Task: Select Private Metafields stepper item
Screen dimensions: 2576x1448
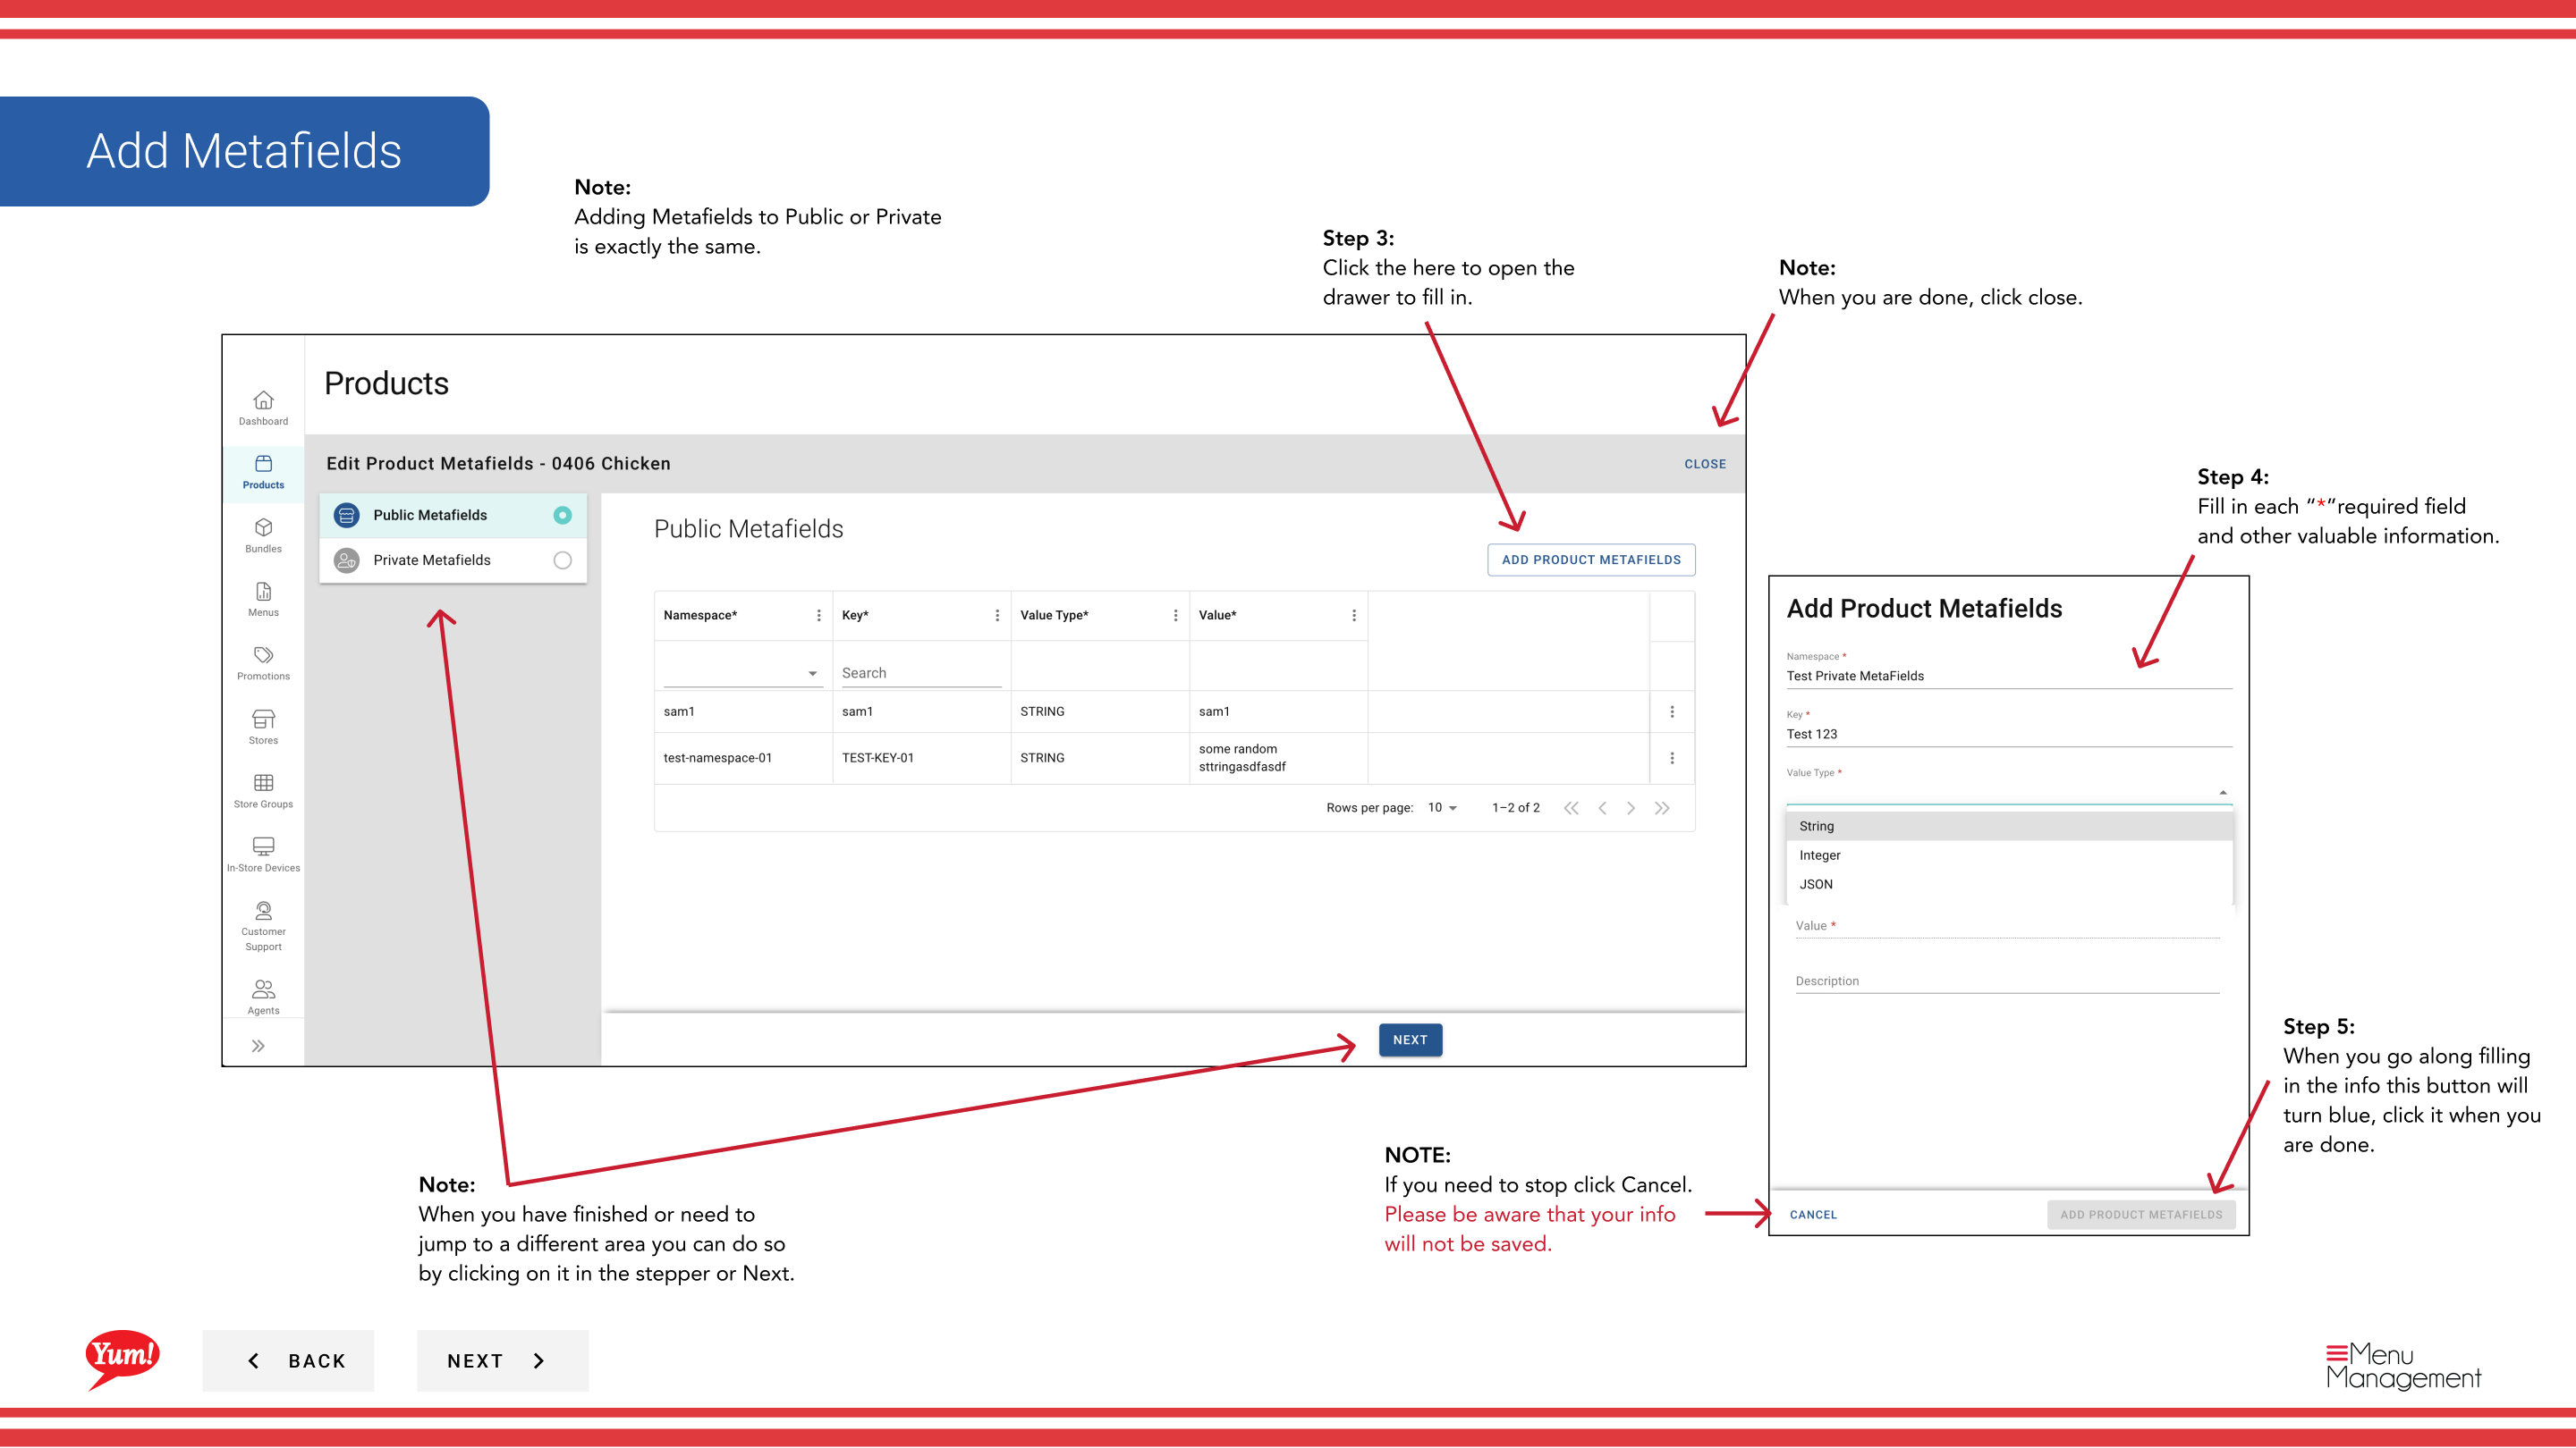Action: click(453, 560)
